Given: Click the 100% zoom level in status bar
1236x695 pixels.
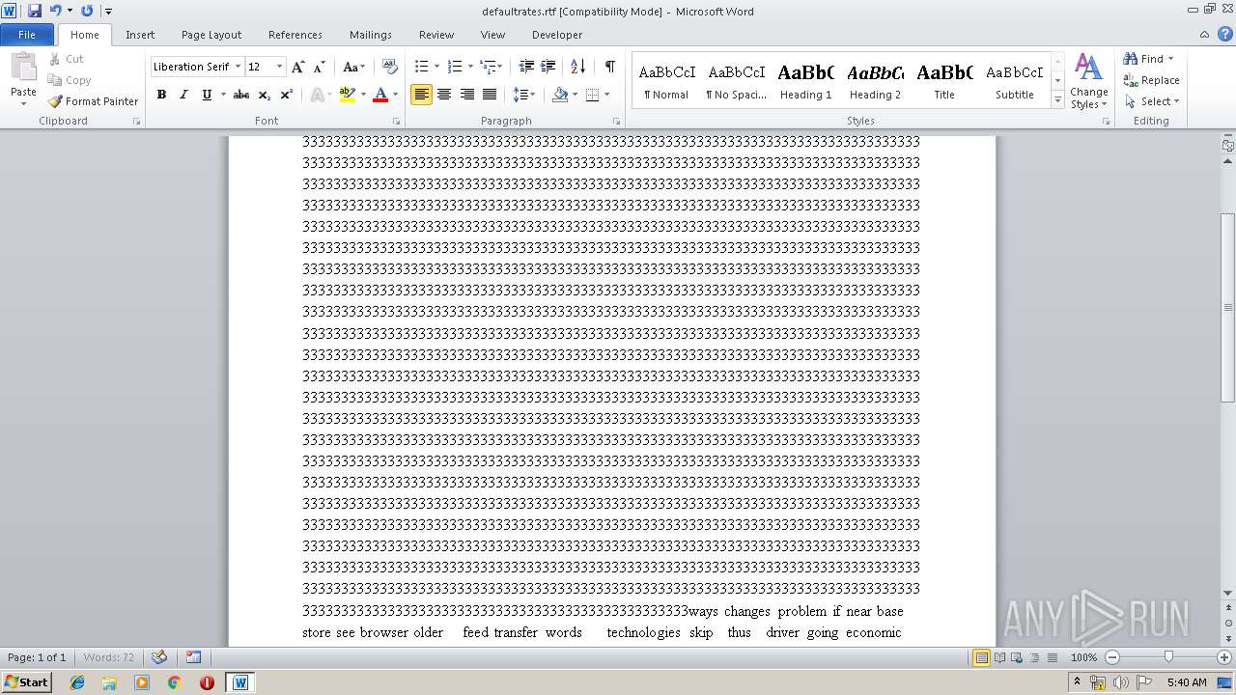Looking at the screenshot, I should tap(1084, 657).
